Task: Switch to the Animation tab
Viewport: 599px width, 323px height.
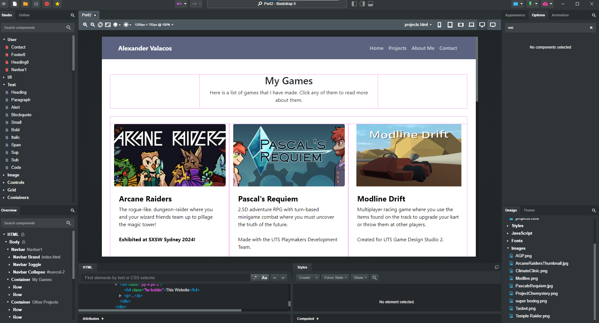Action: tap(560, 15)
